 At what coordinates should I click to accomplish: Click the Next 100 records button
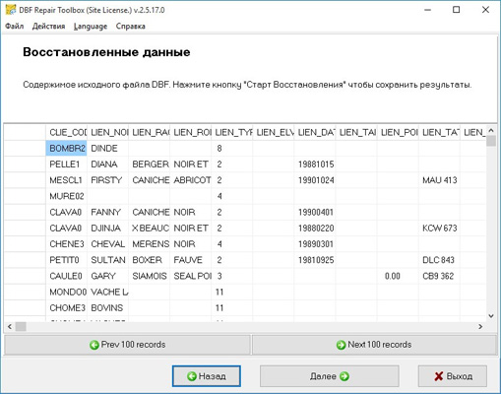[374, 345]
